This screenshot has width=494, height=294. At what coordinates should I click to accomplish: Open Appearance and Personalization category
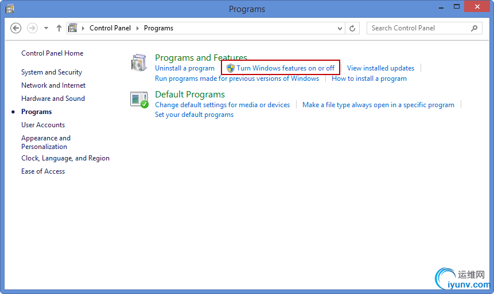click(x=46, y=142)
